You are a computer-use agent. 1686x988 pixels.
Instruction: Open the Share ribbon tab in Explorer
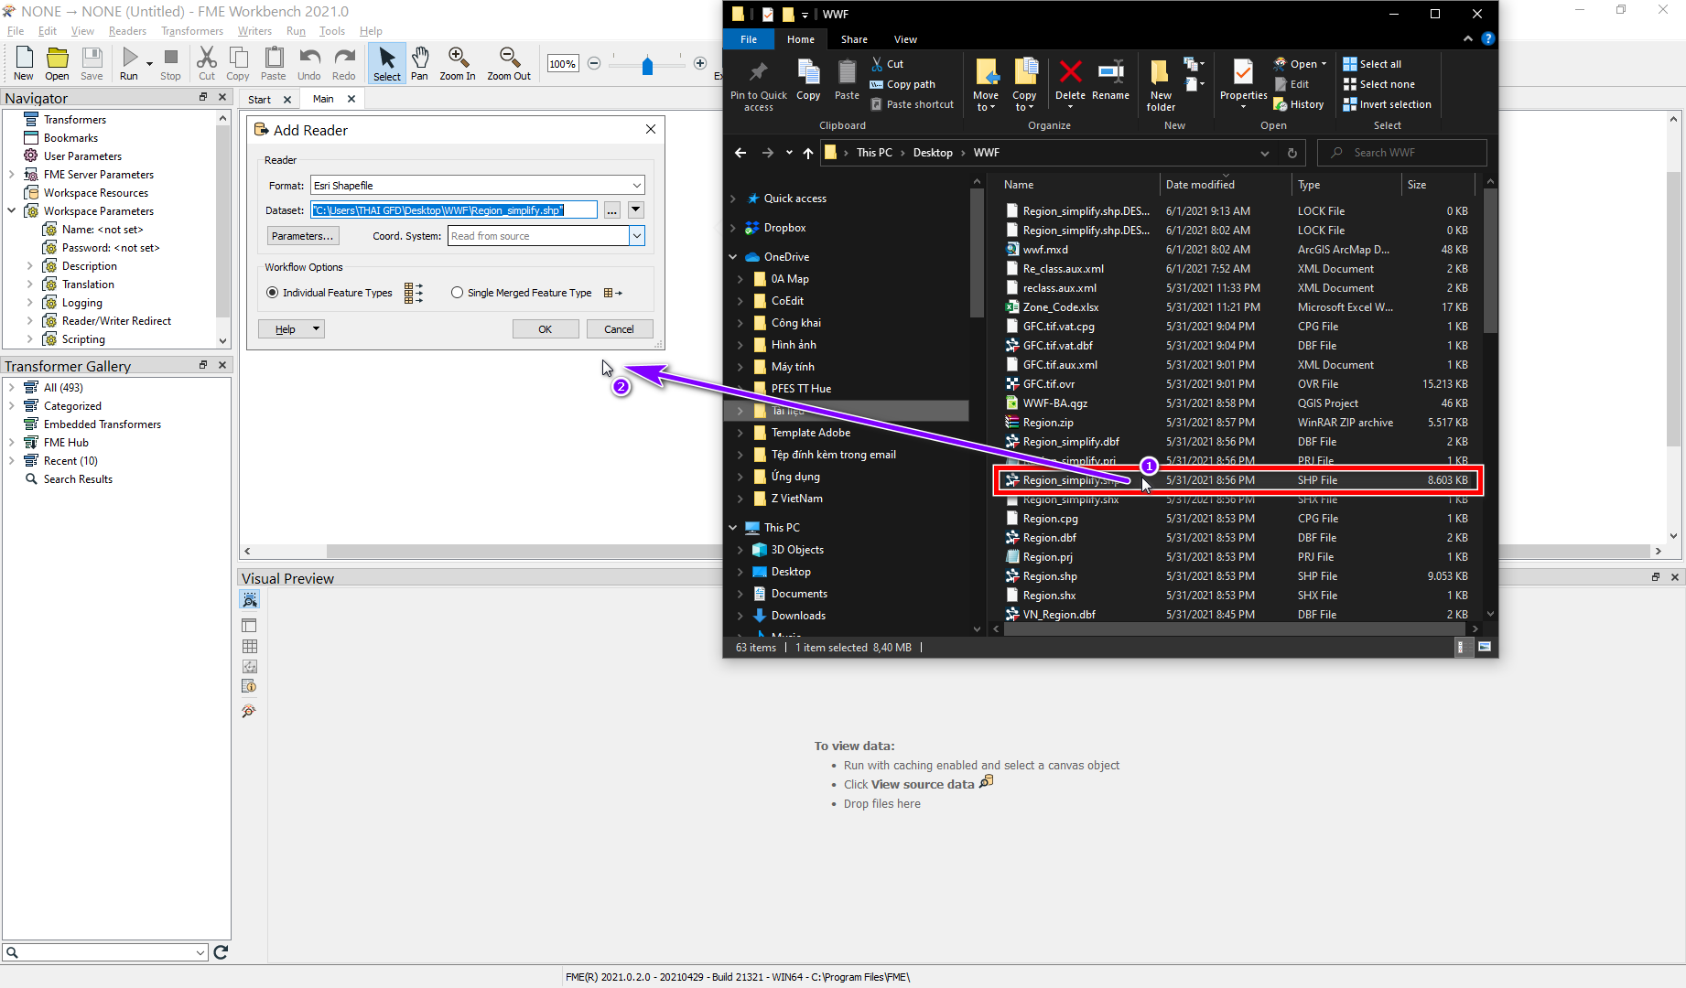pos(854,39)
